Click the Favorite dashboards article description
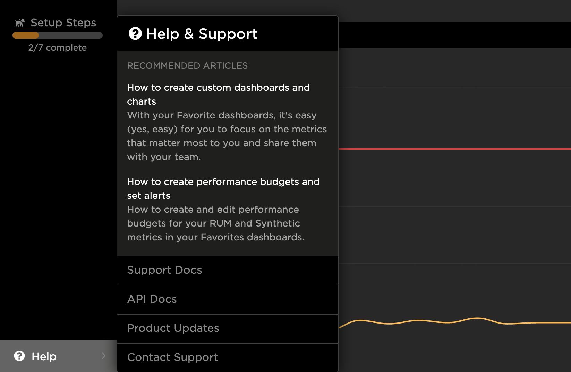 tap(227, 136)
